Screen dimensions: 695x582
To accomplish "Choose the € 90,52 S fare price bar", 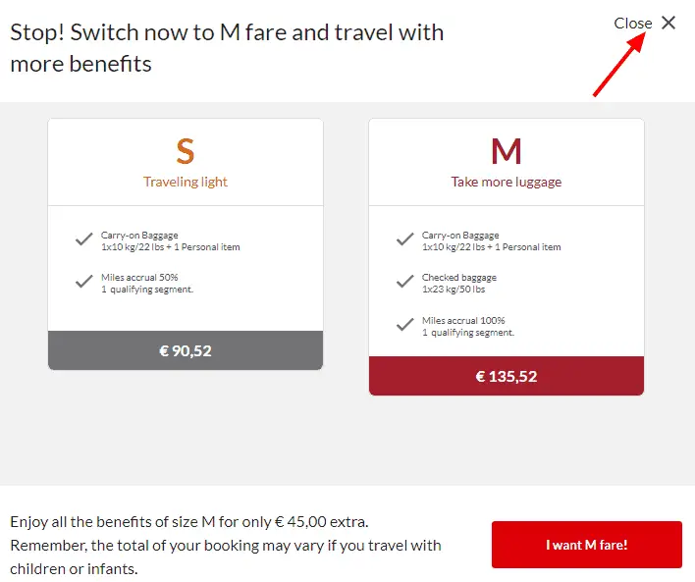I will pyautogui.click(x=186, y=350).
